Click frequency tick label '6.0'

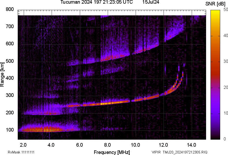[79, 145]
